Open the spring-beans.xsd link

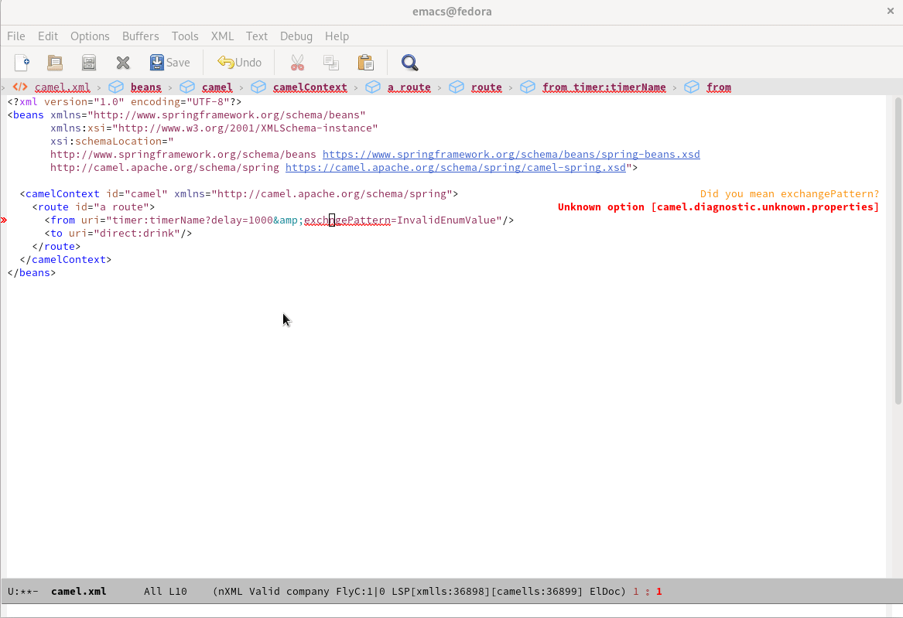[x=511, y=155]
